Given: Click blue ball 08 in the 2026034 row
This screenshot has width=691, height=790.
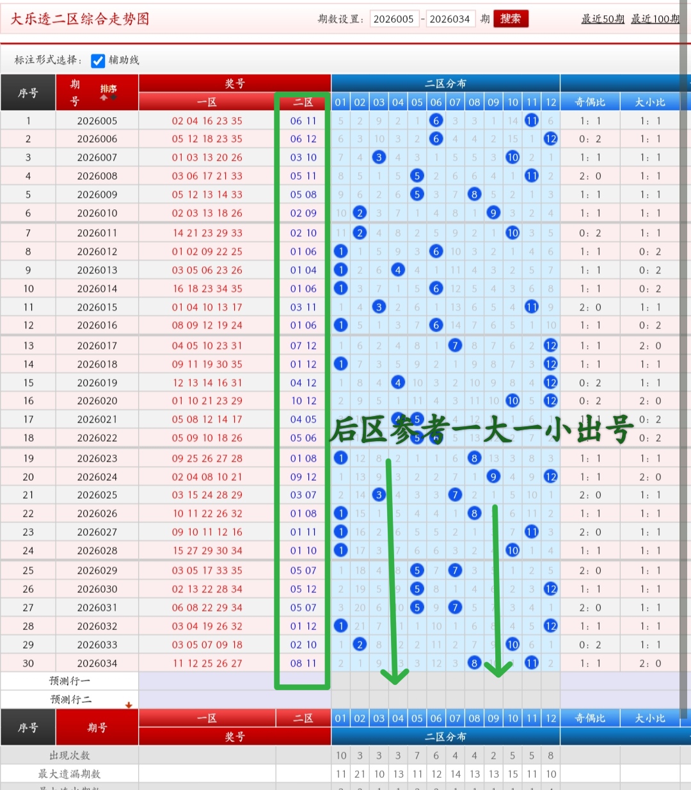Looking at the screenshot, I should pos(474,663).
